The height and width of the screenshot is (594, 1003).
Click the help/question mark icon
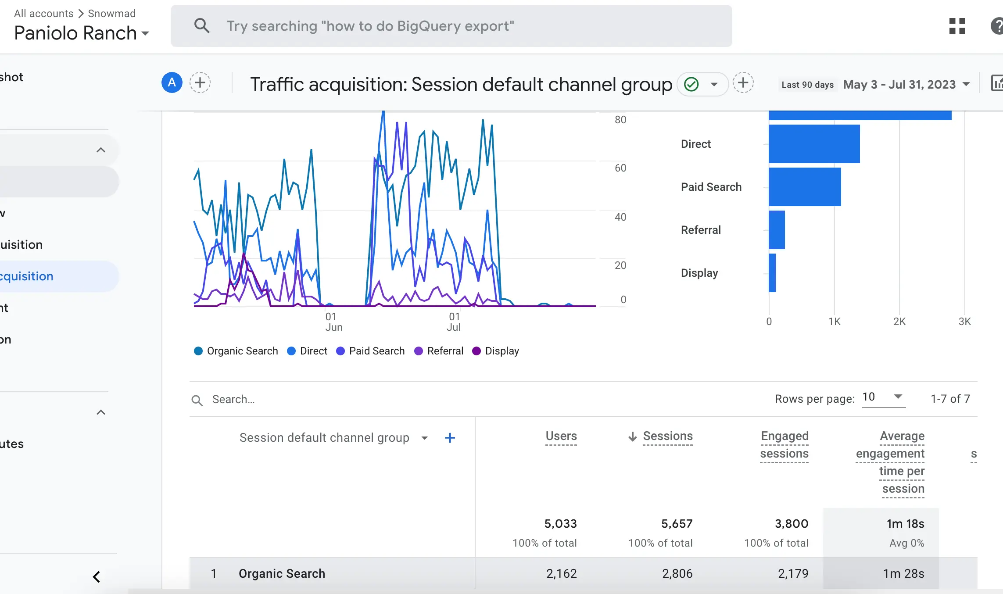(x=997, y=26)
